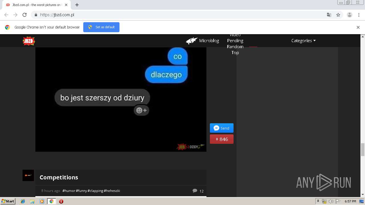The width and height of the screenshot is (365, 205).
Task: Dismiss the default browser notification bar
Action: point(358,27)
